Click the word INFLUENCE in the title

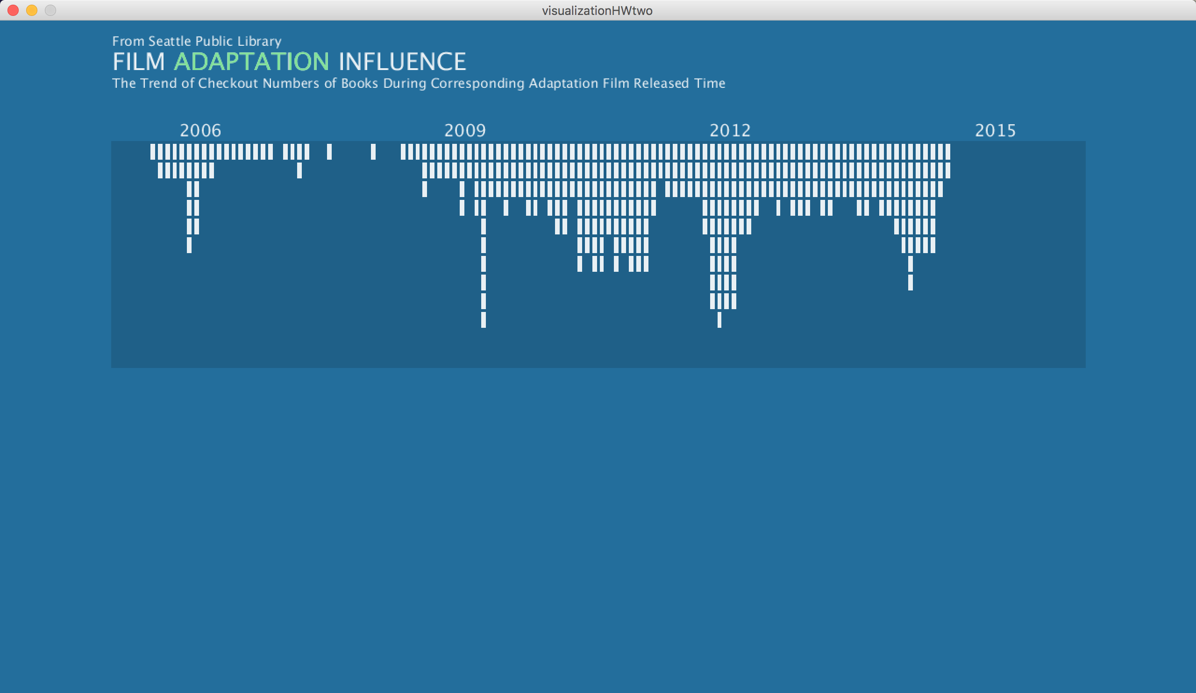coord(402,62)
